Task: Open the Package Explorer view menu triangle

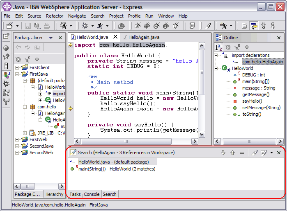Action: (x=51, y=38)
